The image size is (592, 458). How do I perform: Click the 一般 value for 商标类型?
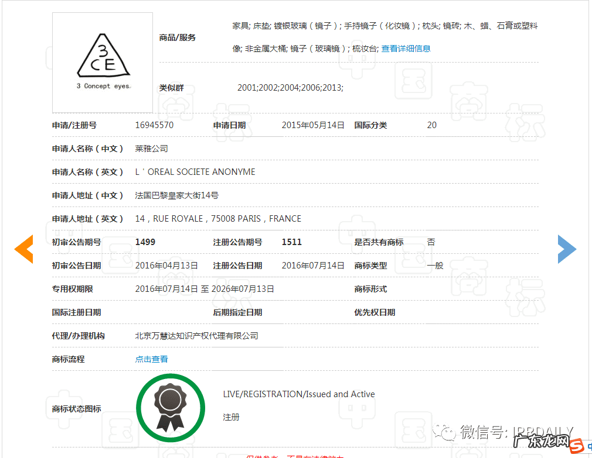pyautogui.click(x=436, y=265)
